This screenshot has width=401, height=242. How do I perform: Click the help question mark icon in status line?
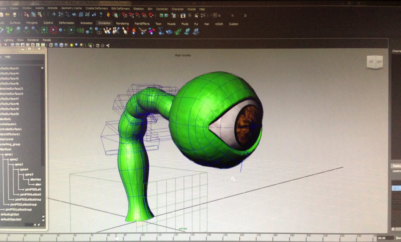101,15
